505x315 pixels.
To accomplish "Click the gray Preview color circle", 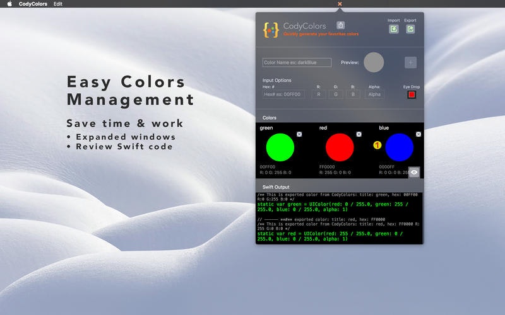I will (x=374, y=62).
